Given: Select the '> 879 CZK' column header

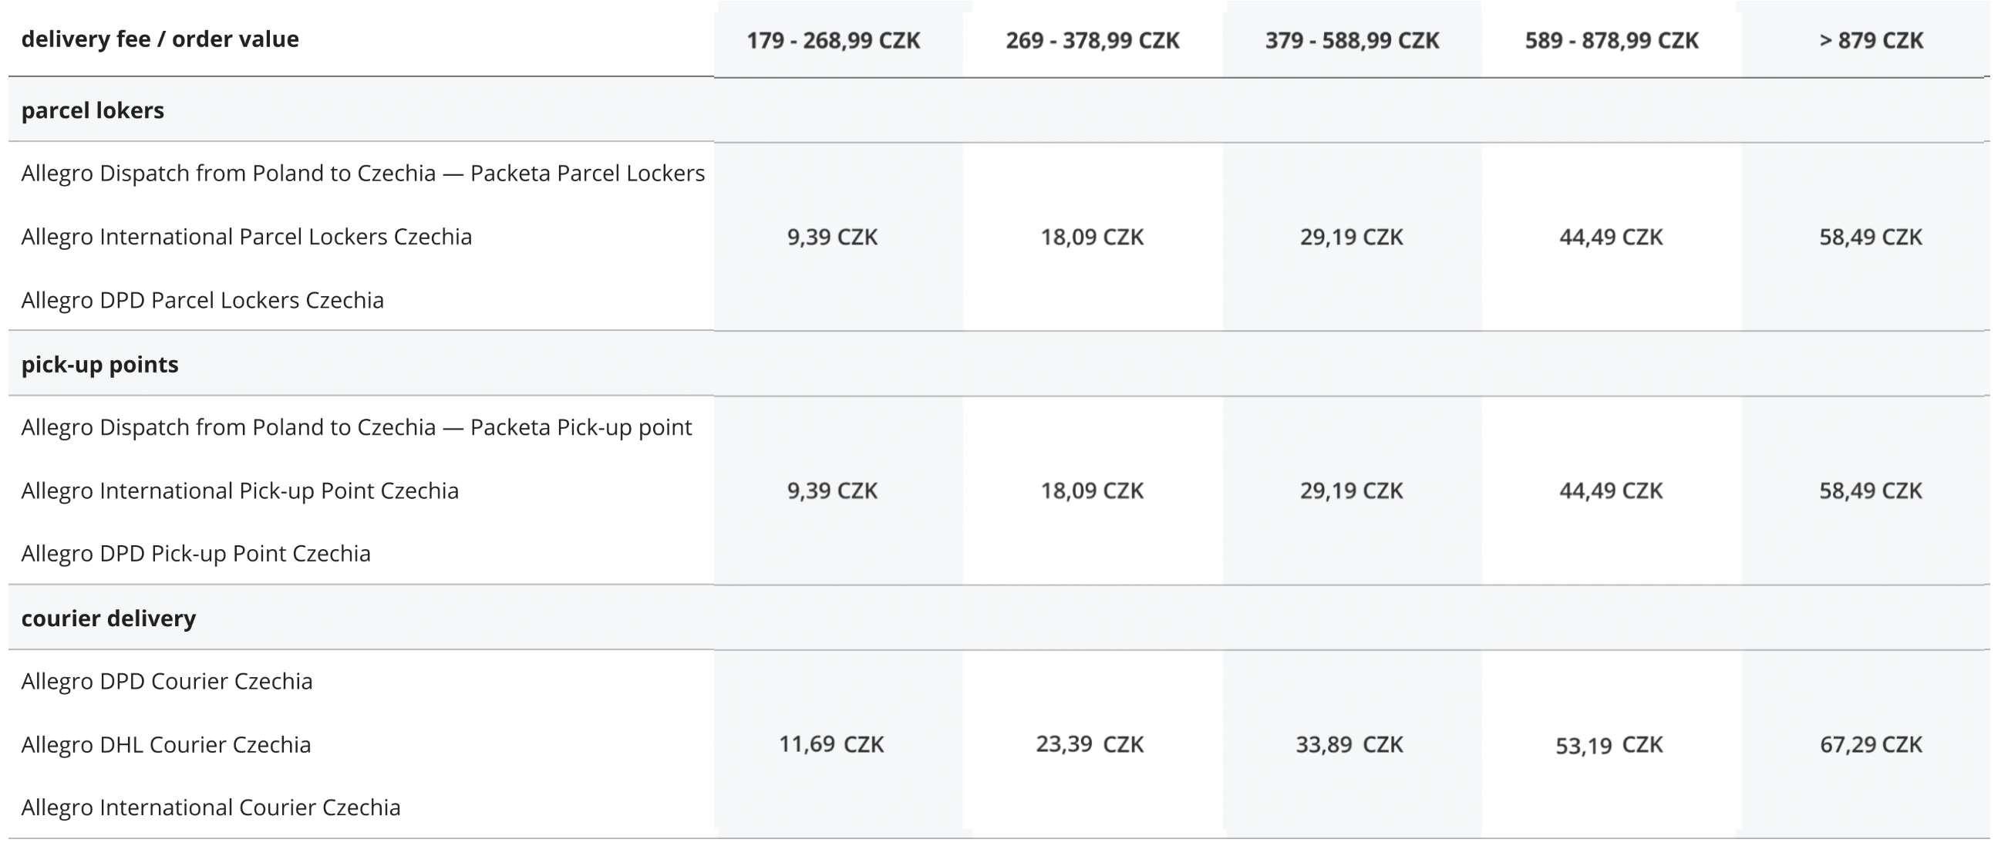Looking at the screenshot, I should tap(1871, 41).
